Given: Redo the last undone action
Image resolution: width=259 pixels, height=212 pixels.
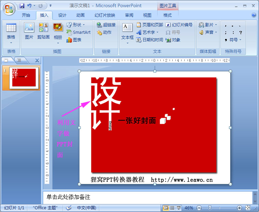Looking at the screenshot, I should 41,6.
